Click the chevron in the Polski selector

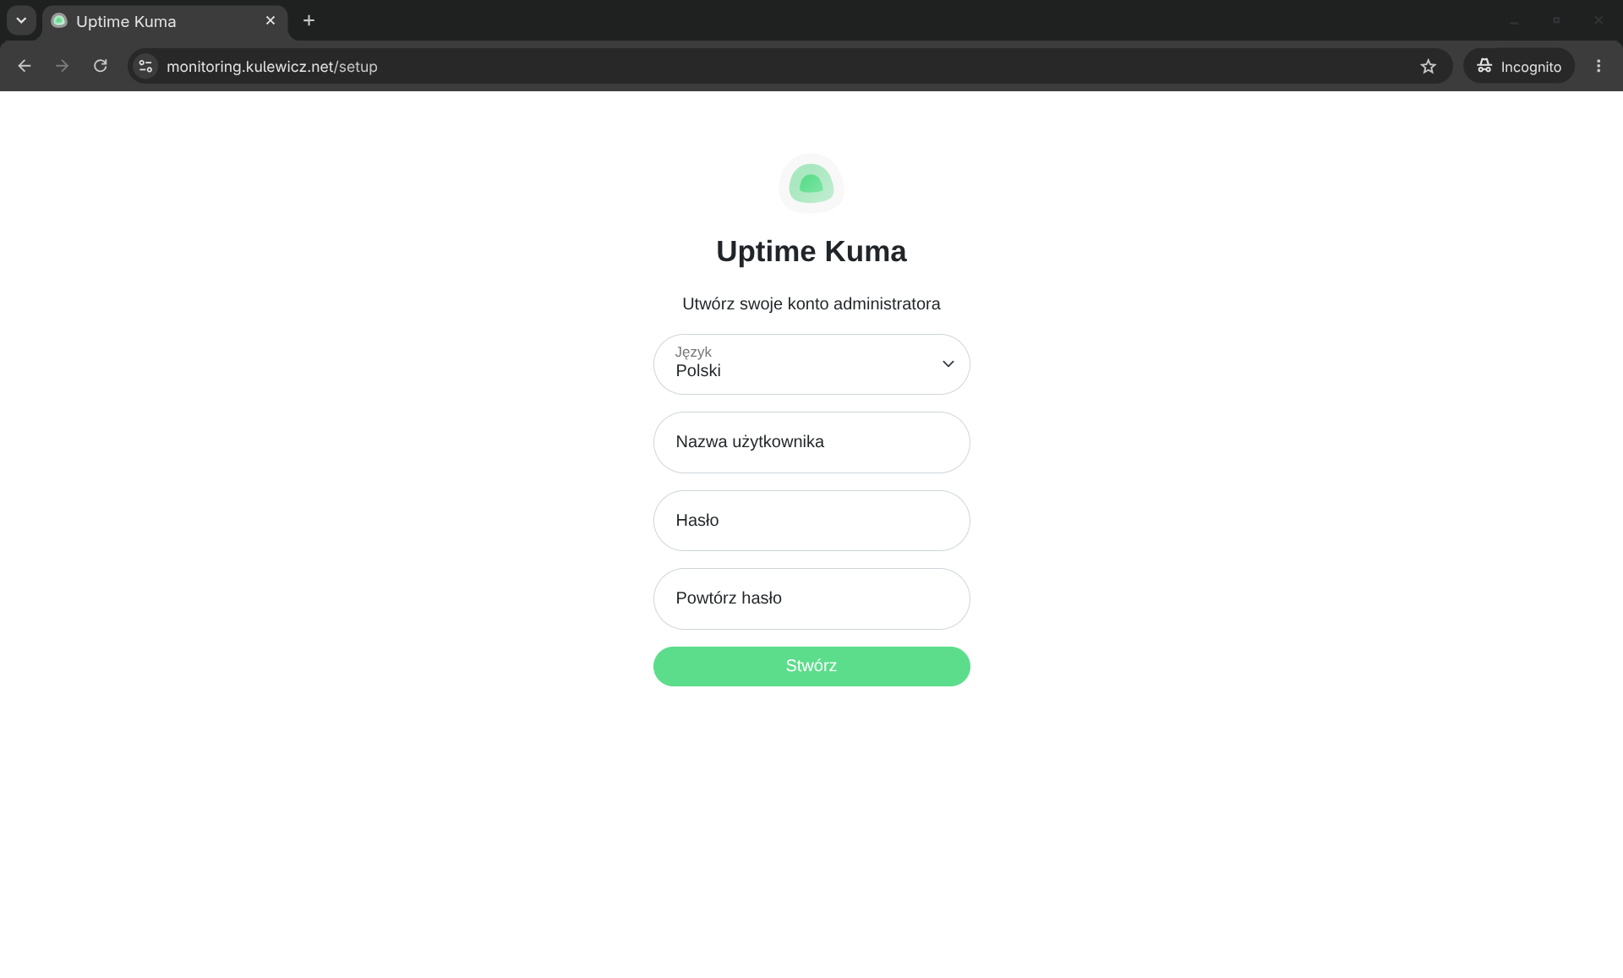tap(948, 364)
